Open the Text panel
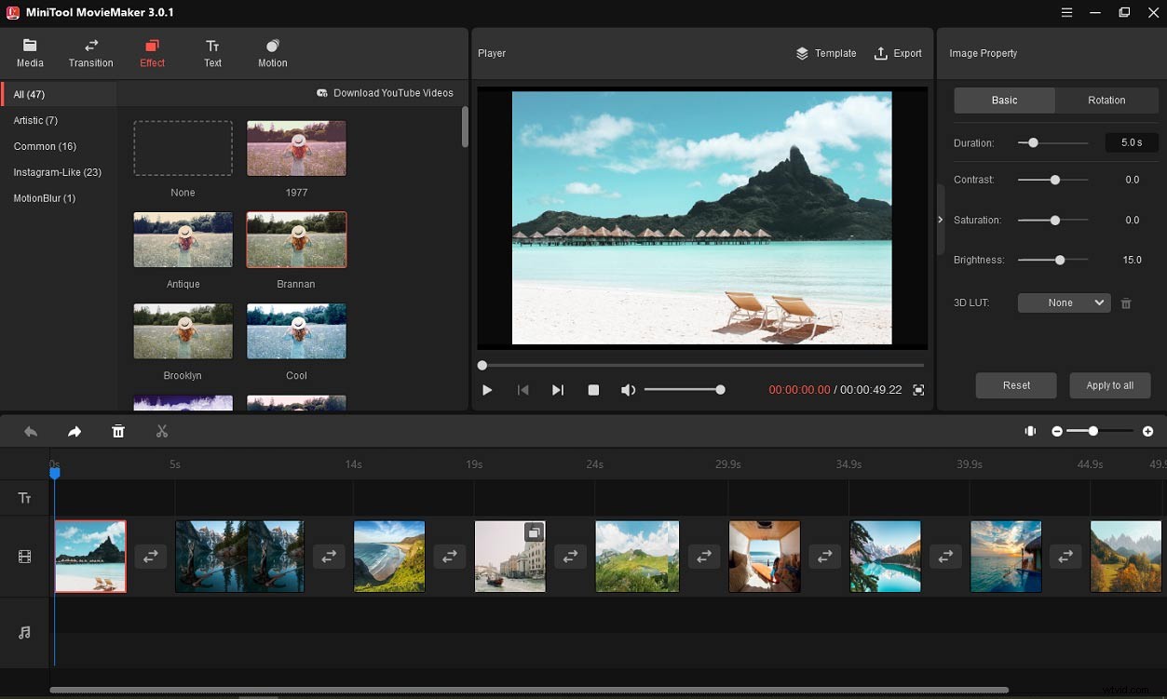This screenshot has height=699, width=1167. click(212, 52)
